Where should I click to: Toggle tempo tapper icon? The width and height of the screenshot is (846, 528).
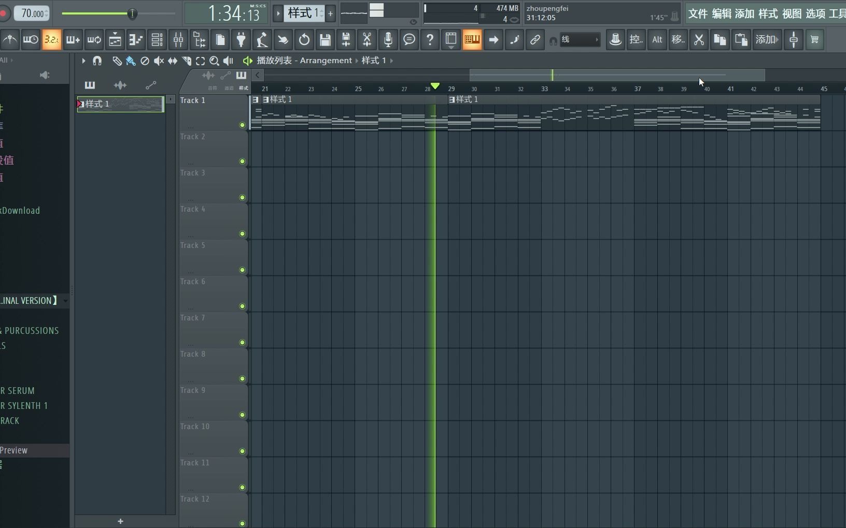click(x=262, y=39)
